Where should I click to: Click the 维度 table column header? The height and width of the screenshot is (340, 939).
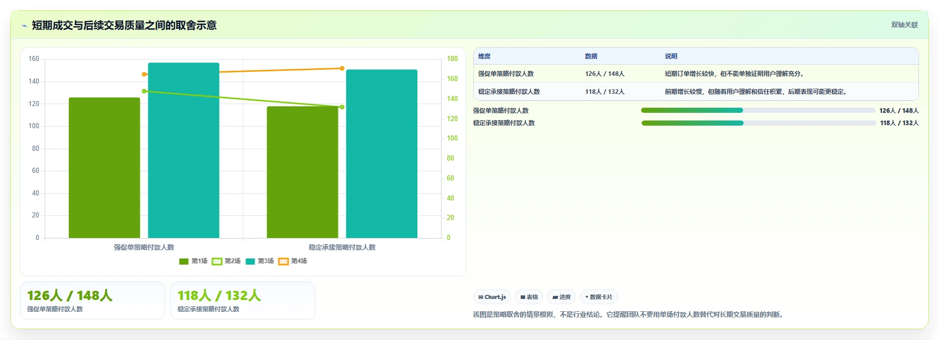coord(484,56)
